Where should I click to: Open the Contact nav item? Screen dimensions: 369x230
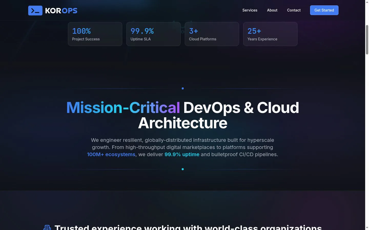click(294, 10)
